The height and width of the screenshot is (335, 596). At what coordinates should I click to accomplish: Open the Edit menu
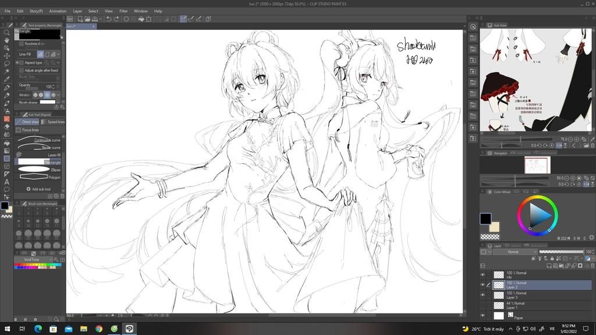pos(20,11)
